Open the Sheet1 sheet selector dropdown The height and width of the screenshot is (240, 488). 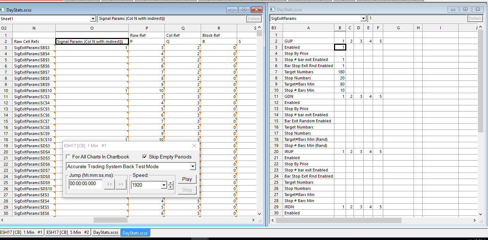[93, 18]
